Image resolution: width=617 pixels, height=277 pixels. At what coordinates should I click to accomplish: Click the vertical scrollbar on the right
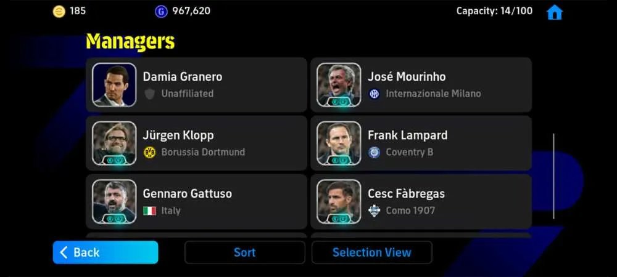[x=553, y=176]
